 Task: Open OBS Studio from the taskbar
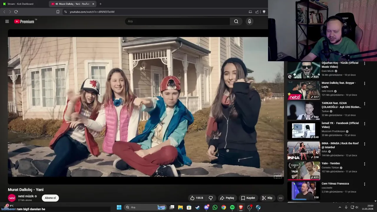(x=249, y=207)
